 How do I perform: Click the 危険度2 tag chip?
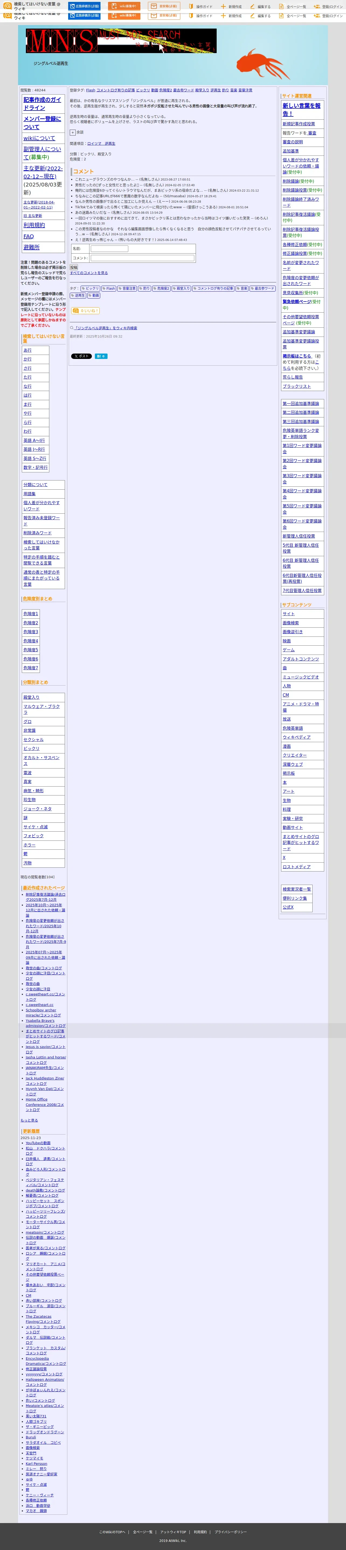coord(161,288)
